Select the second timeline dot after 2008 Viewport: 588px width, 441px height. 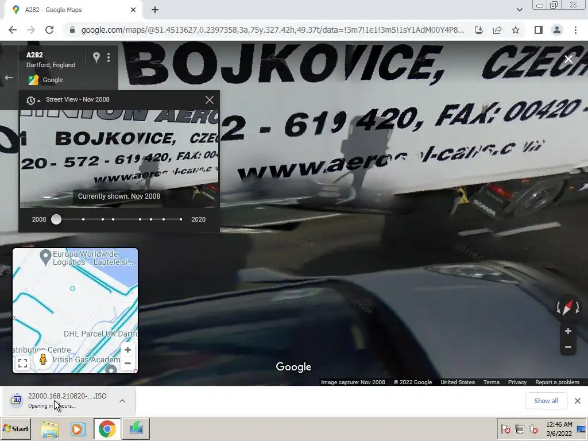[x=102, y=219]
